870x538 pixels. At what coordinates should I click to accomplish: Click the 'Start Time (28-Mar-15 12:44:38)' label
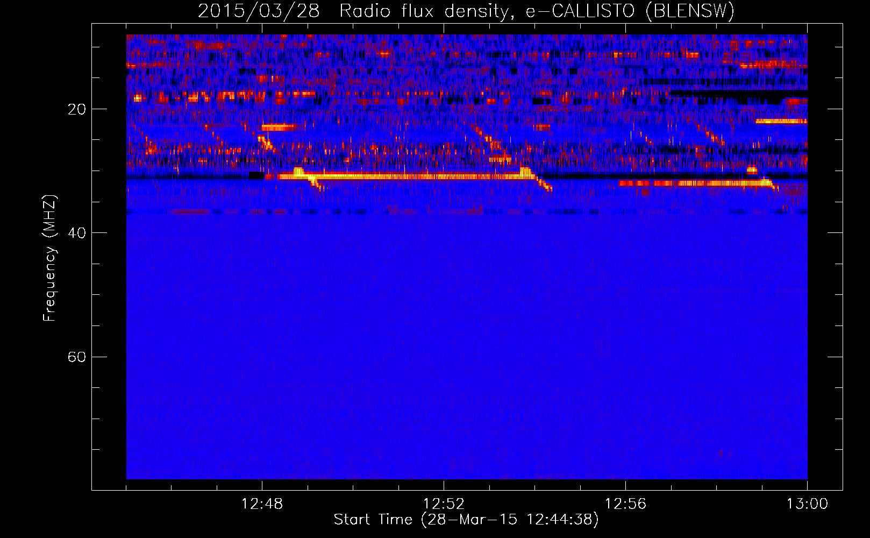[466, 520]
